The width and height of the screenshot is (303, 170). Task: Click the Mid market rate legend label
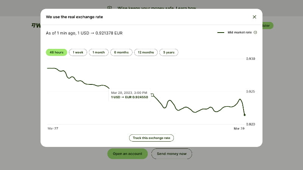click(239, 33)
